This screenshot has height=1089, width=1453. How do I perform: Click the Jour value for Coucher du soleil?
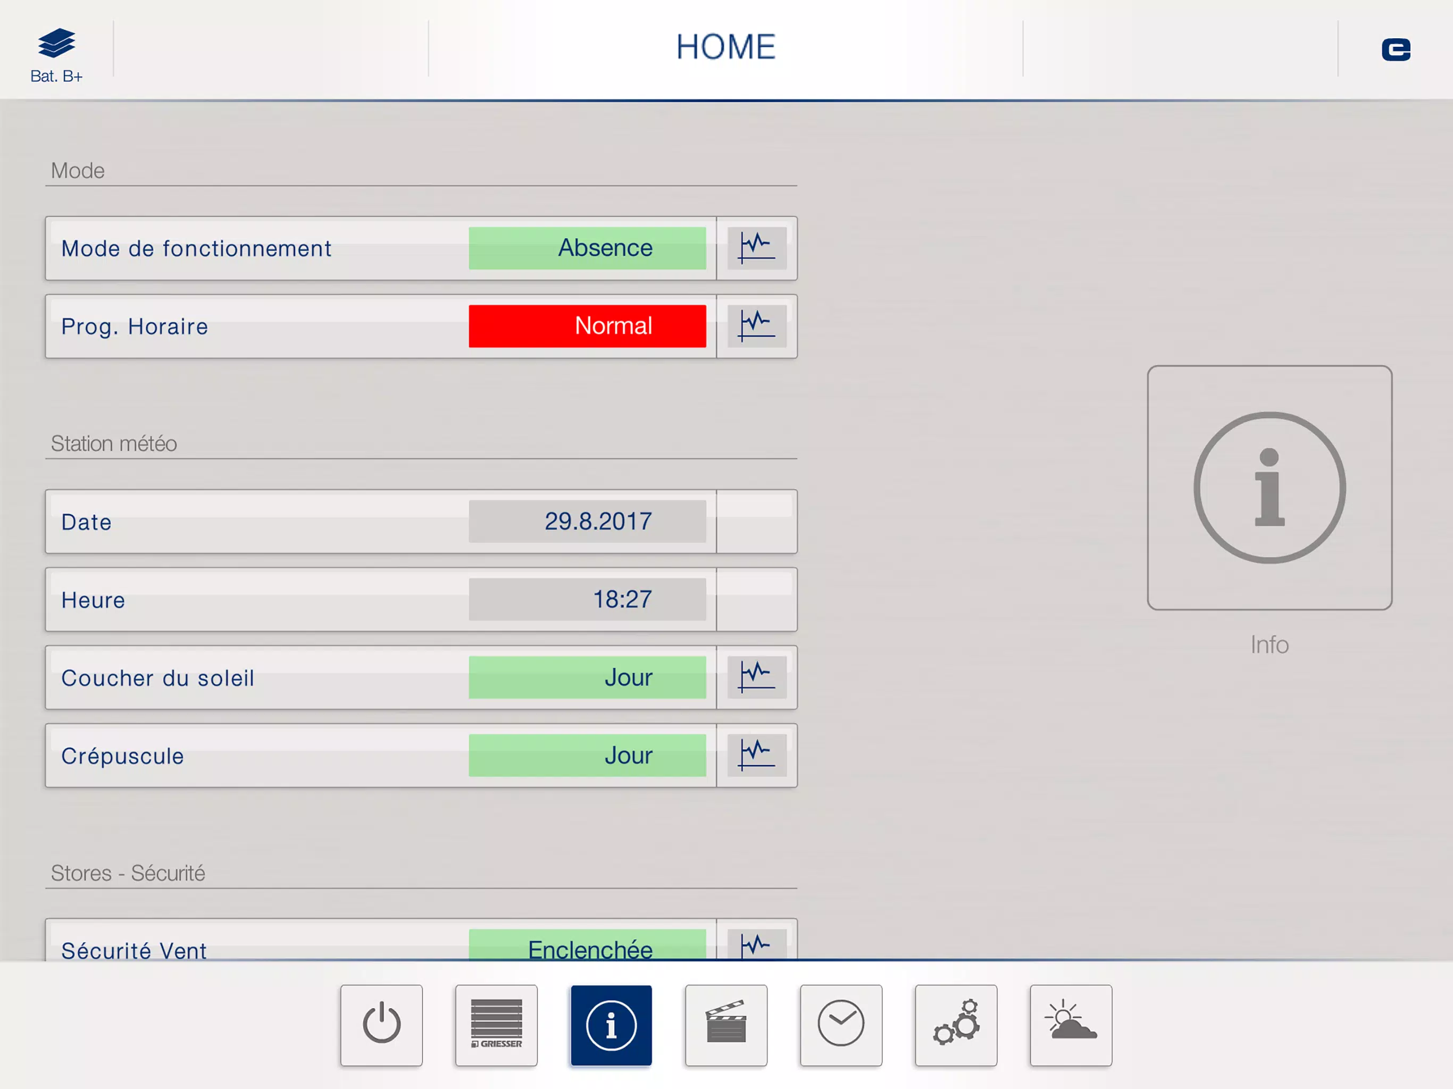click(587, 677)
